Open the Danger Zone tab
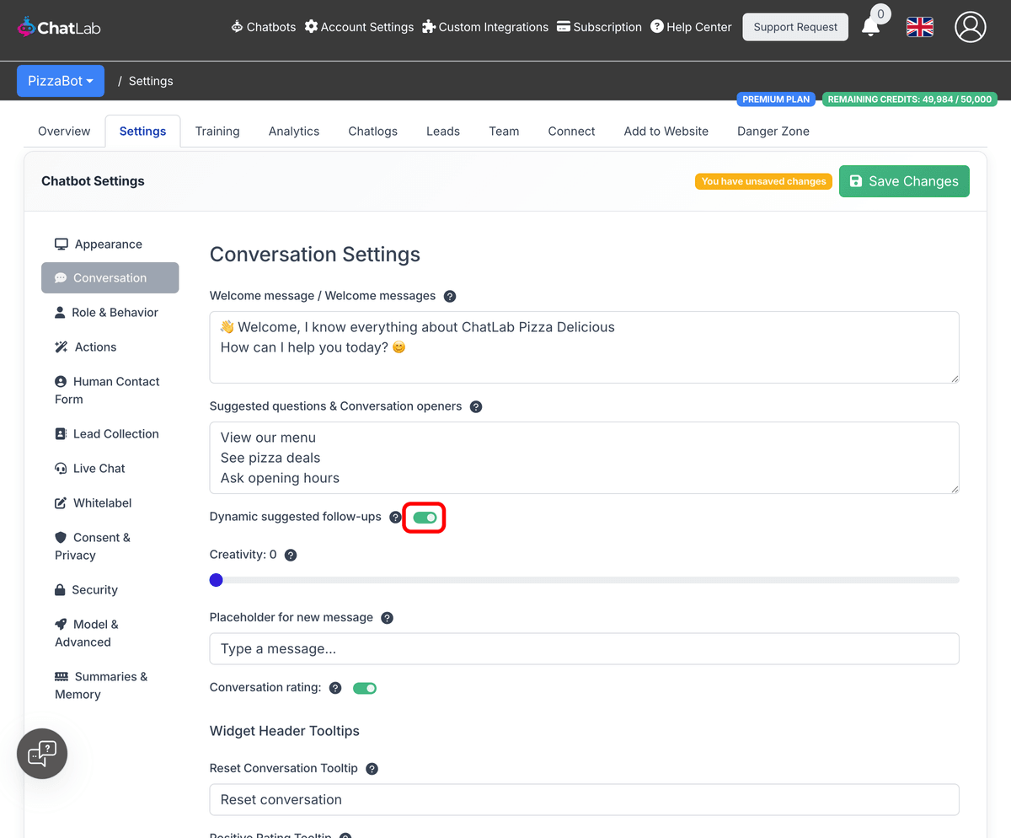Image resolution: width=1011 pixels, height=838 pixels. tap(773, 131)
